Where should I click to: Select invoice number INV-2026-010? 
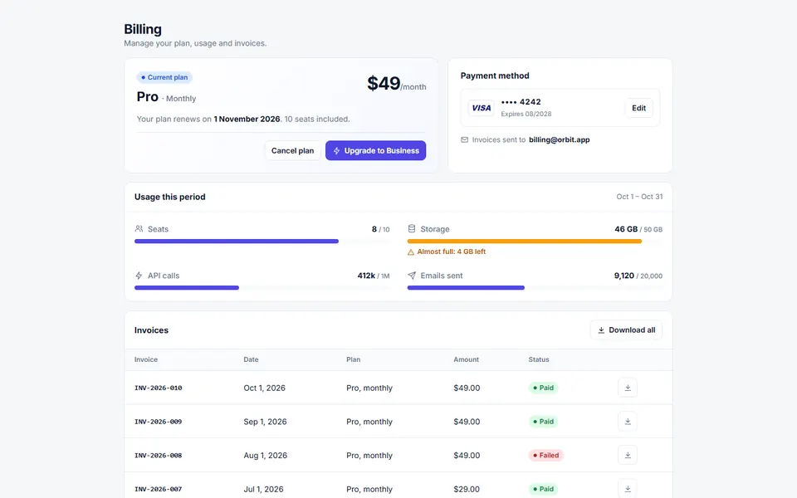click(158, 388)
